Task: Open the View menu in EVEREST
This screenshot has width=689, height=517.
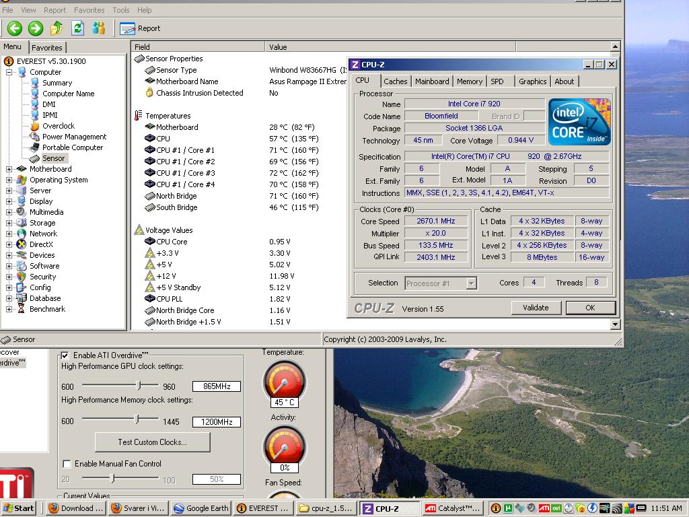Action: 28,9
